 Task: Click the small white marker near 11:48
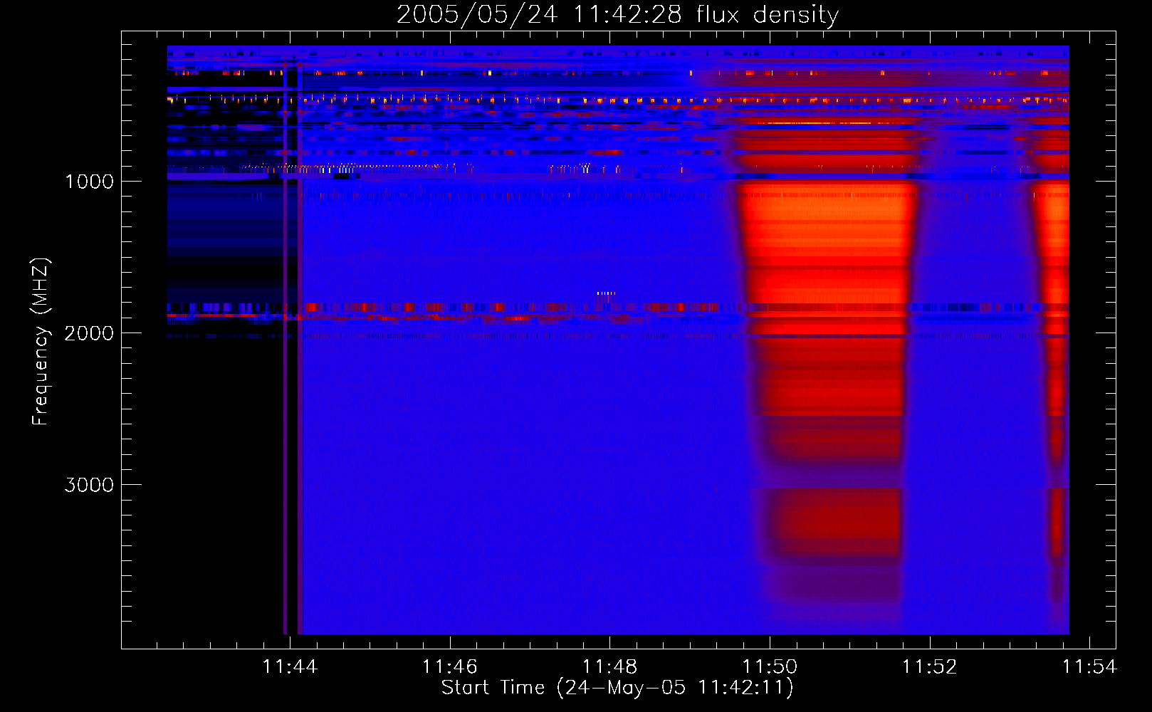(606, 293)
